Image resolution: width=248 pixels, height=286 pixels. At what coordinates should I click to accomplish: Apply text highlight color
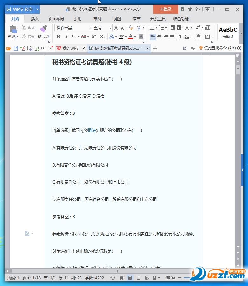[121, 37]
